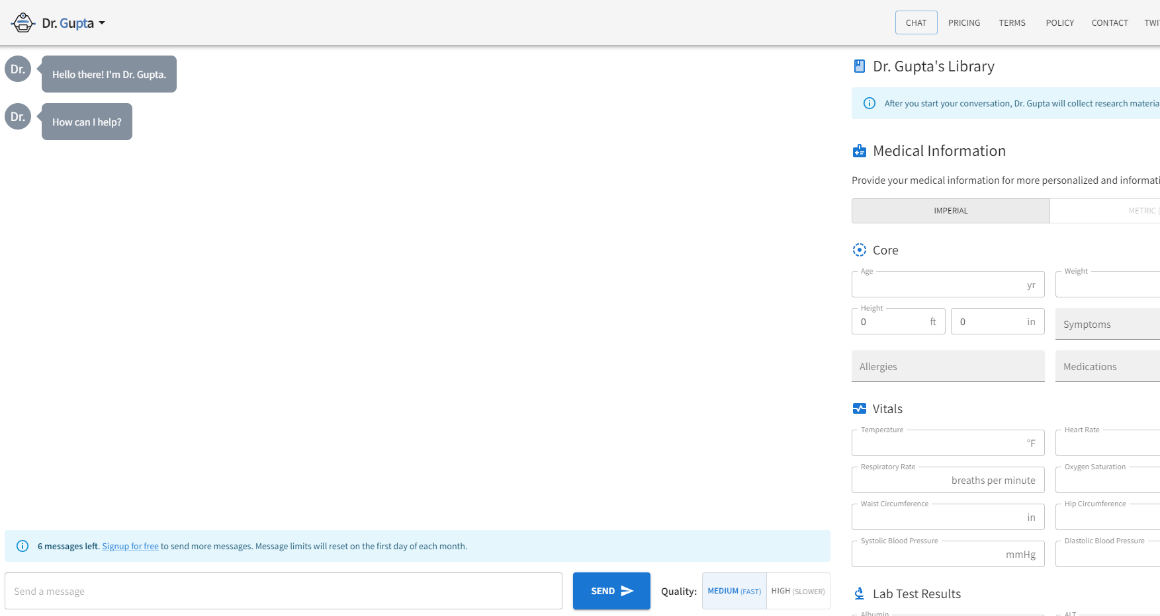
Task: Click the Medical Information heading
Action: coord(939,151)
